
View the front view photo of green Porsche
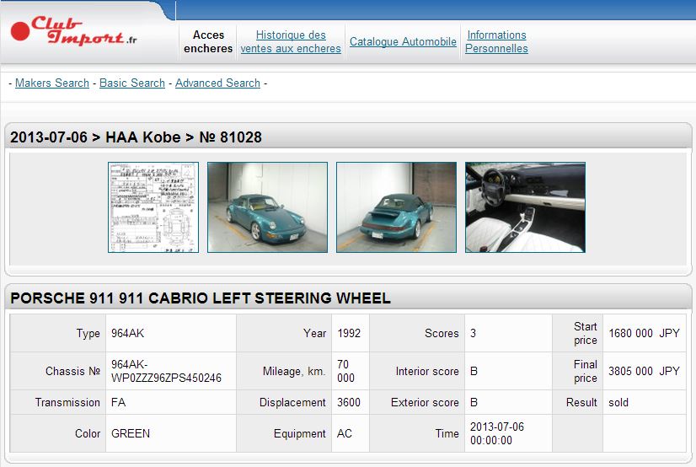pos(267,207)
